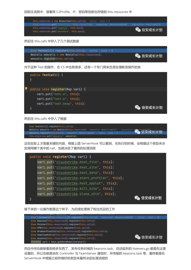
Task: Click the 'new DownloadCalls' register line
Action: coord(67,235)
